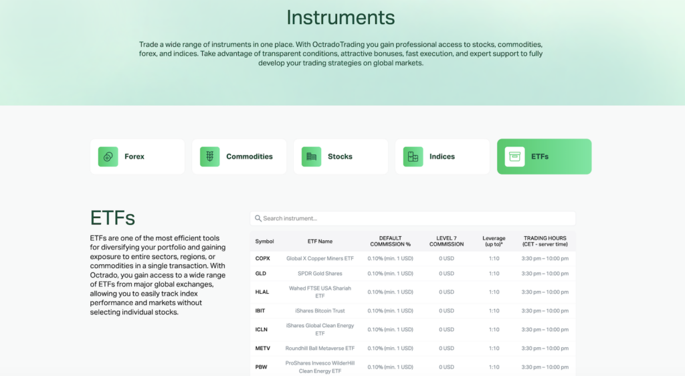685x376 pixels.
Task: Click iShares Bitcoin Trust name
Action: [x=320, y=311]
